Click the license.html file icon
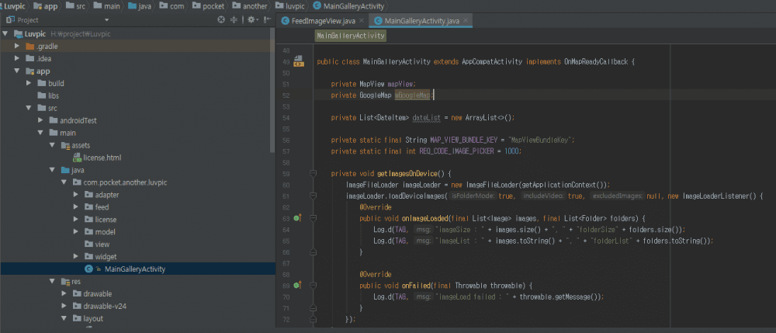This screenshot has width=776, height=333. pyautogui.click(x=77, y=158)
